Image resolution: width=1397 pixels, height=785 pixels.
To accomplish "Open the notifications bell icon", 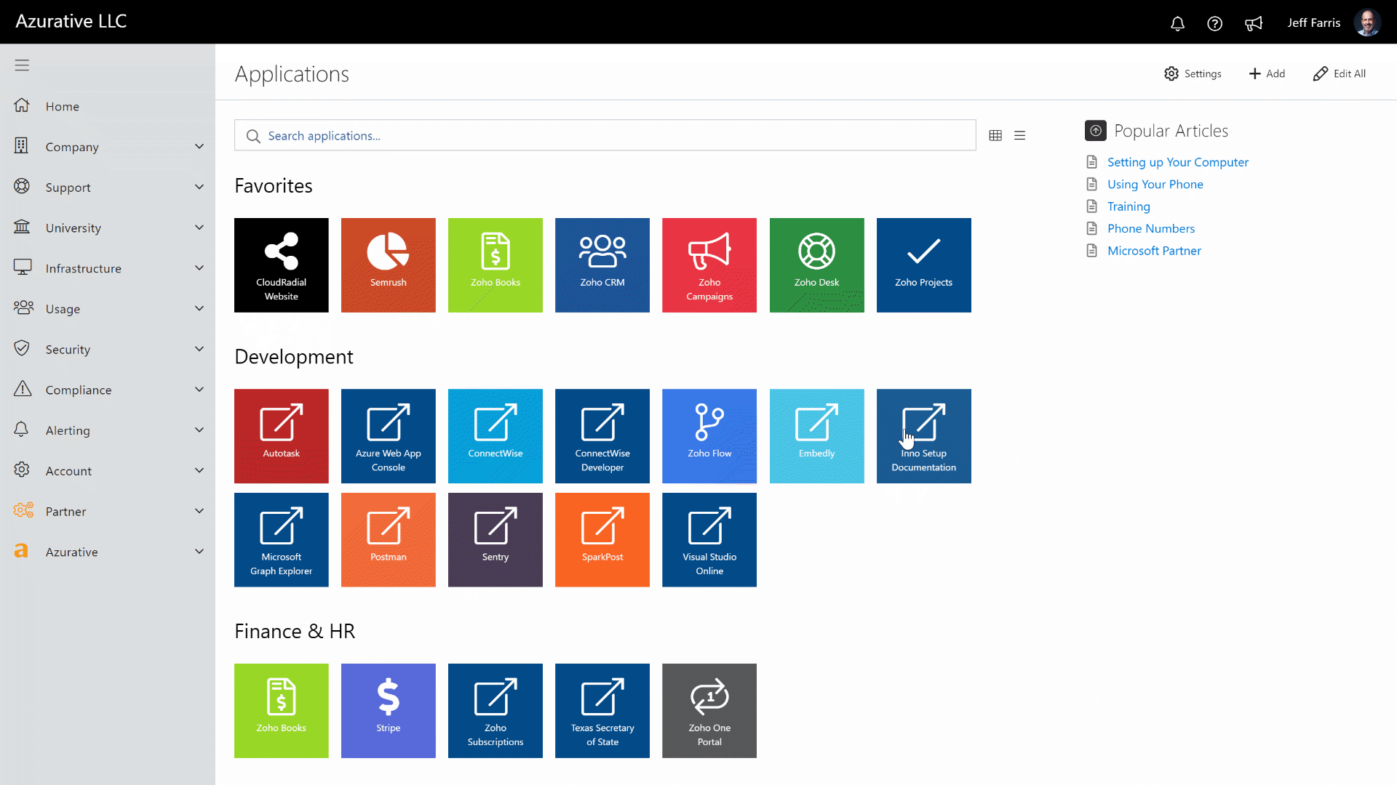I will (x=1177, y=23).
